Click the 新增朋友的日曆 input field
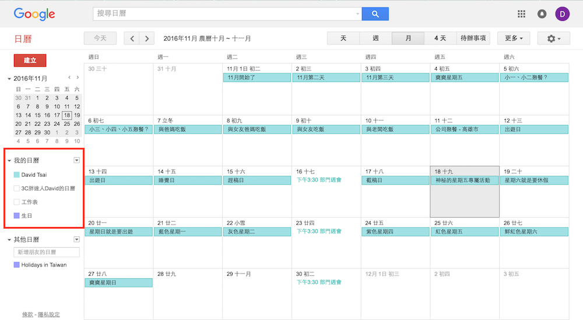Viewport: 583px width, 320px height. pyautogui.click(x=47, y=252)
